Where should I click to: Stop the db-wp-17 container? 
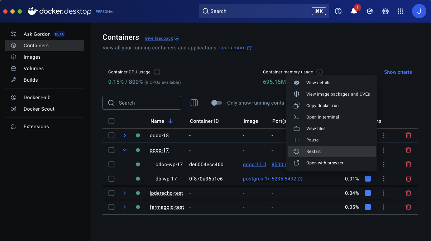pos(368,179)
